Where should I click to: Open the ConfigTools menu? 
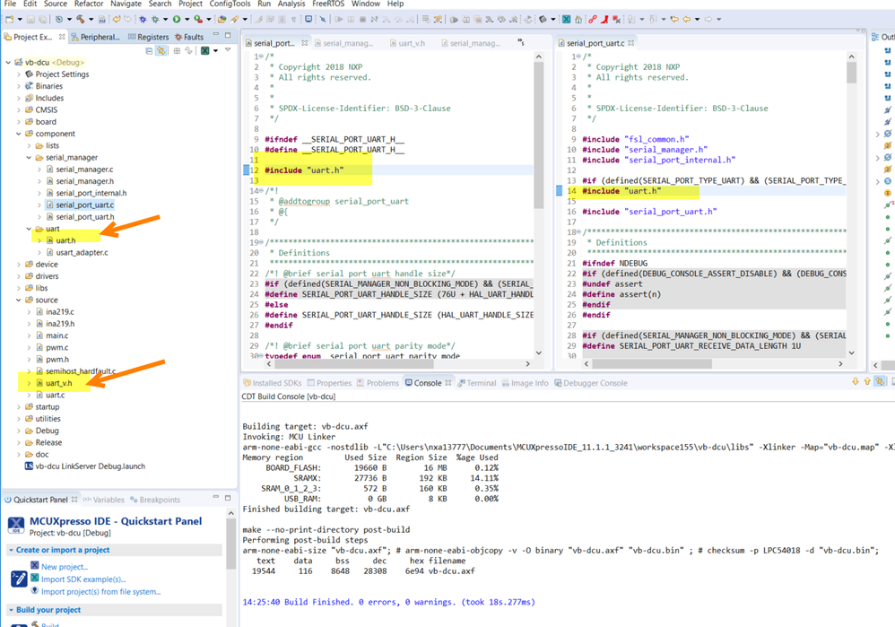[x=230, y=4]
